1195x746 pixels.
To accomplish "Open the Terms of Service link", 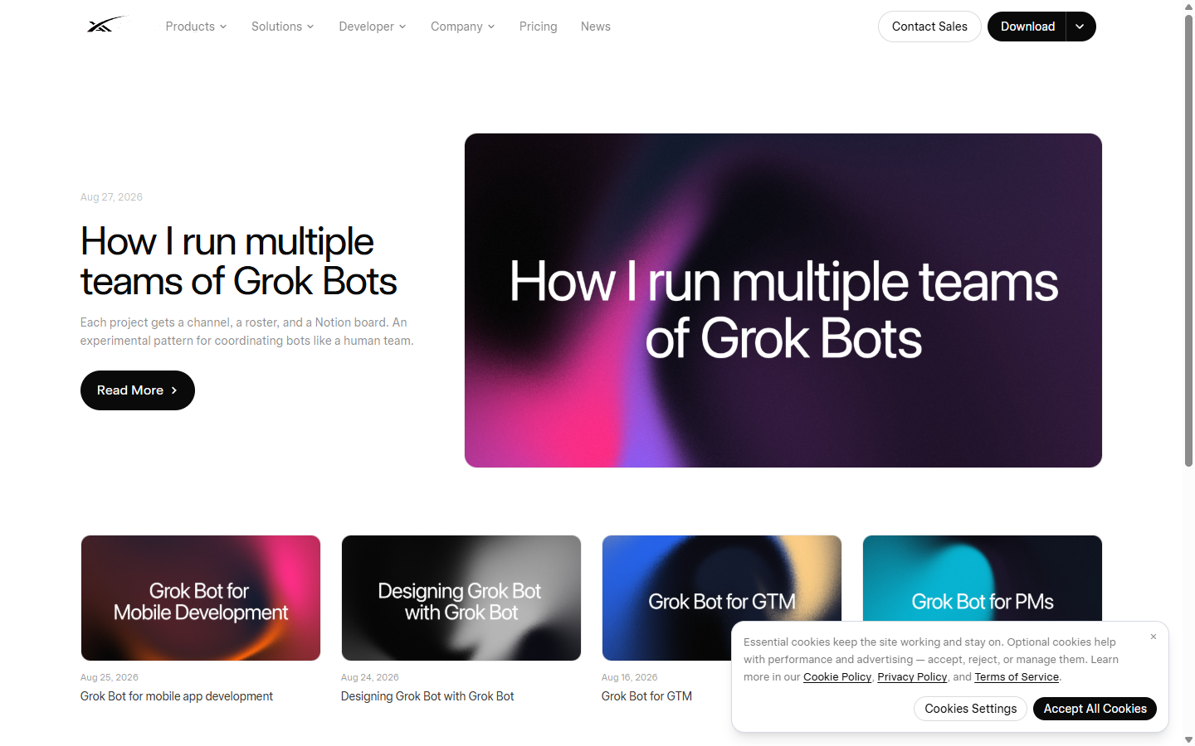I will click(x=1017, y=677).
